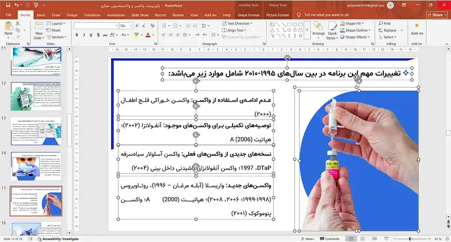Open the File menu tab
This screenshot has height=242, width=451.
[8, 15]
